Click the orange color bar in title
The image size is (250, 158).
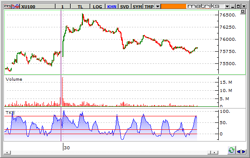[x=174, y=7]
